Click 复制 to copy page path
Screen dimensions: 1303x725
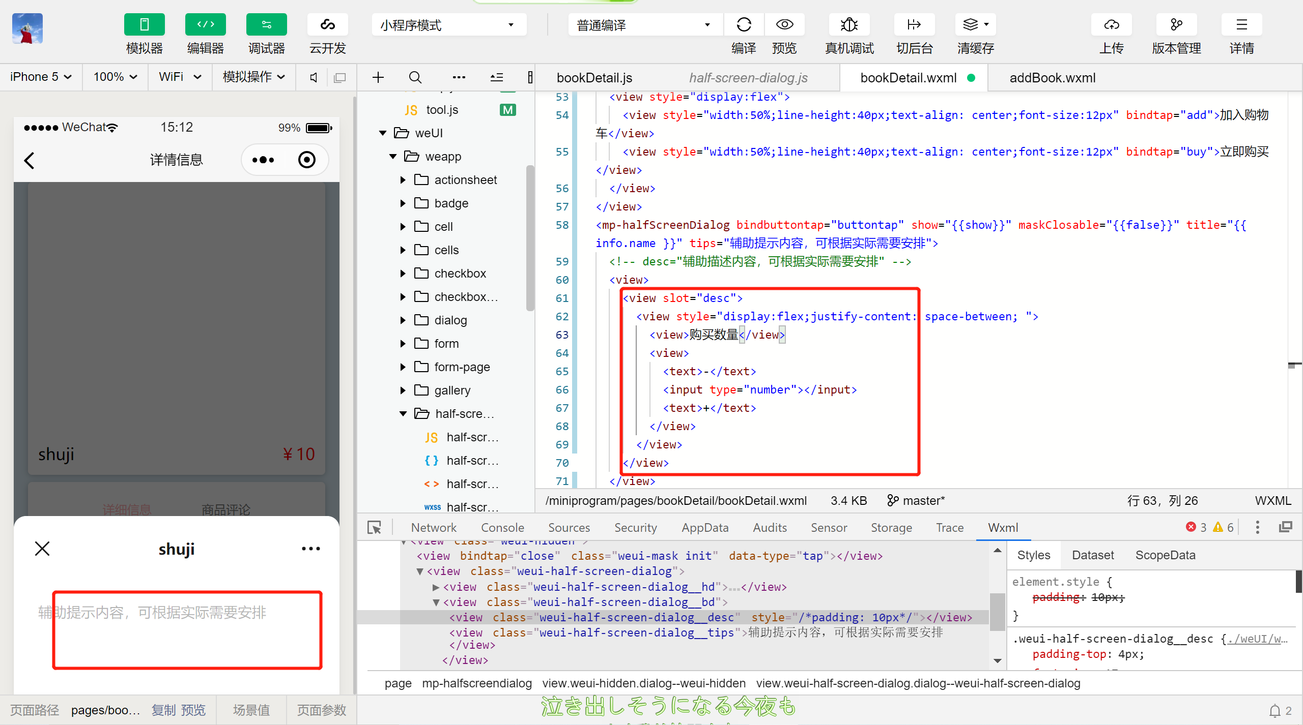163,710
